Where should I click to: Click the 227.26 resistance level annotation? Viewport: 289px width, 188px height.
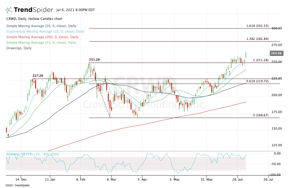click(x=38, y=75)
